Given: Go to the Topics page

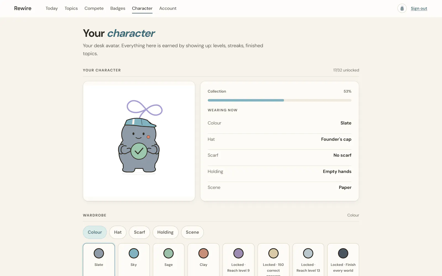Looking at the screenshot, I should pos(71,8).
